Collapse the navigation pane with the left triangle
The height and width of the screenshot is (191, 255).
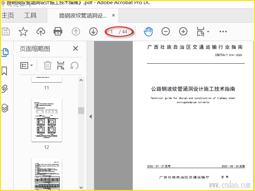pos(91,117)
